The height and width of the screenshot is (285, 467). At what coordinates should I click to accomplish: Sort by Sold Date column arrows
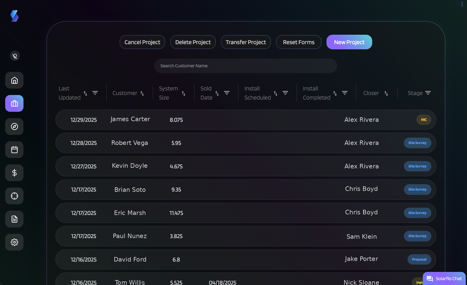[217, 93]
